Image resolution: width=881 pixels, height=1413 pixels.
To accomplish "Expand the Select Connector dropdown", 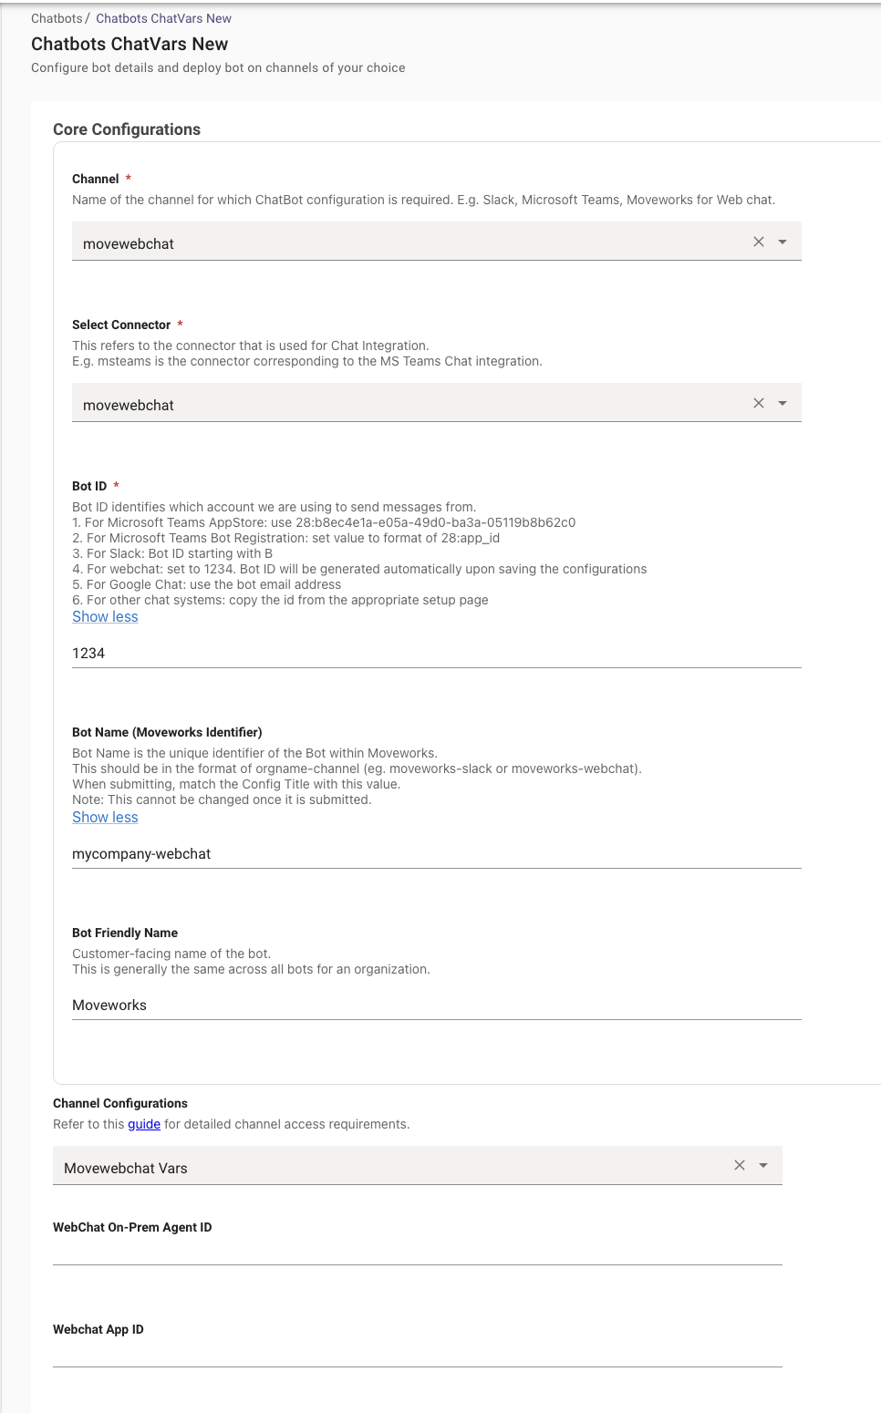I will click(783, 403).
